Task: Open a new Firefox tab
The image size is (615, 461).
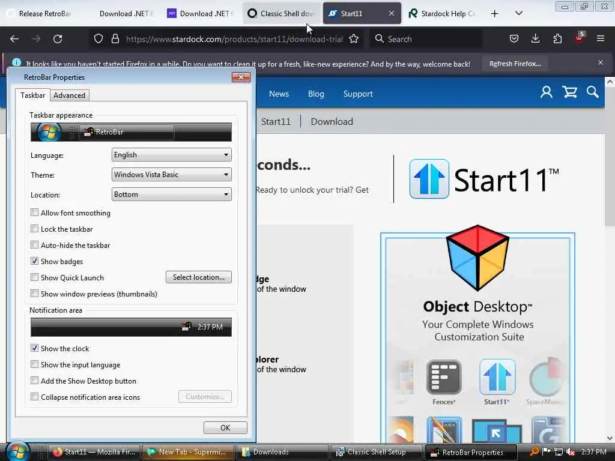Action: 495,14
